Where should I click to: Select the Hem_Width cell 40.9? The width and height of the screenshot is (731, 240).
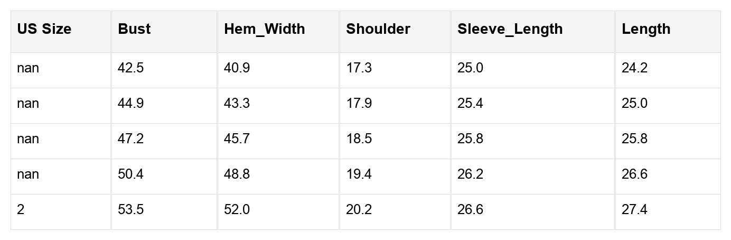[x=237, y=68]
